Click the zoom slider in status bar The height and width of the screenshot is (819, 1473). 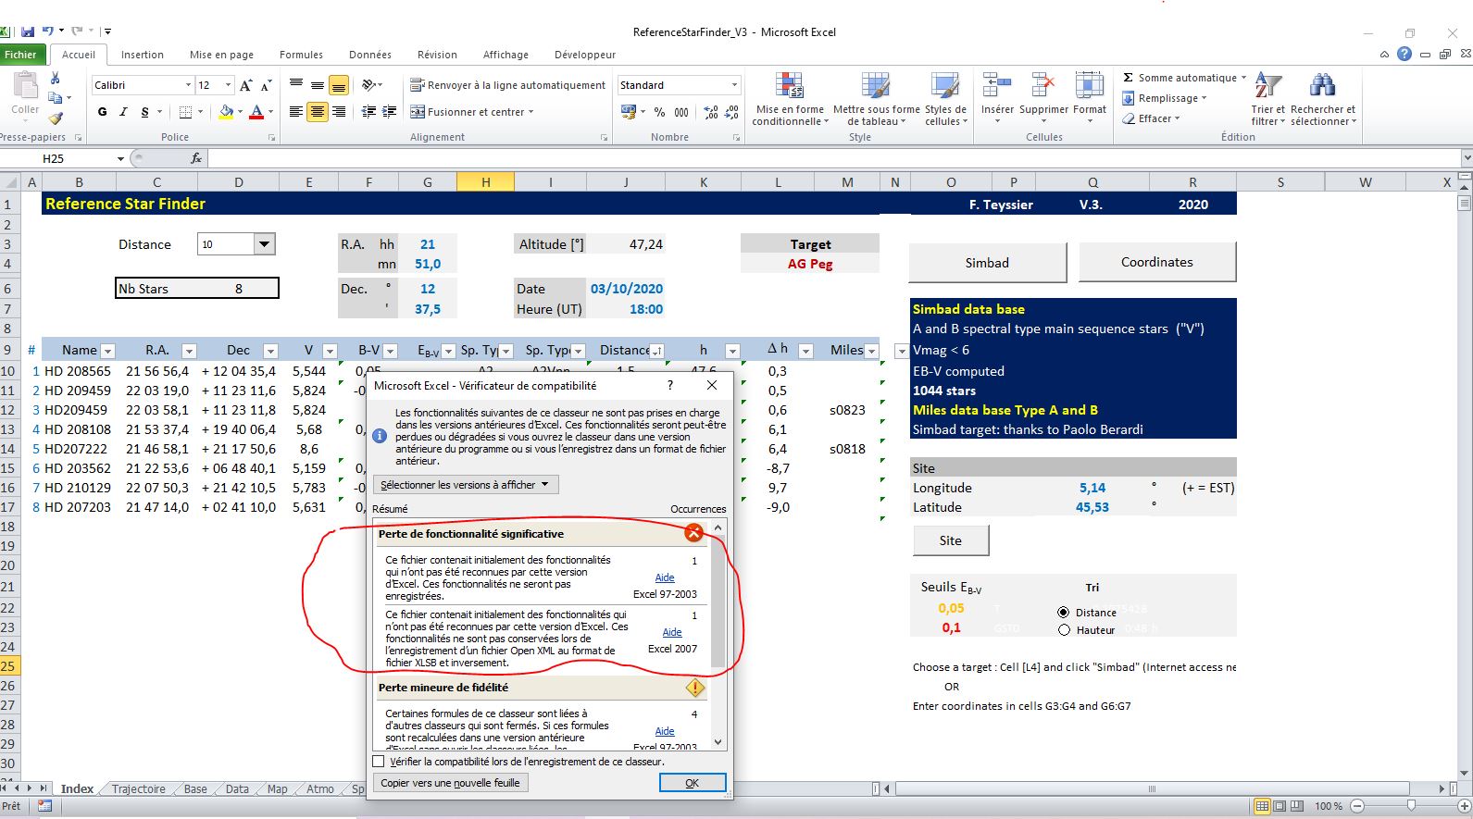[x=1410, y=806]
